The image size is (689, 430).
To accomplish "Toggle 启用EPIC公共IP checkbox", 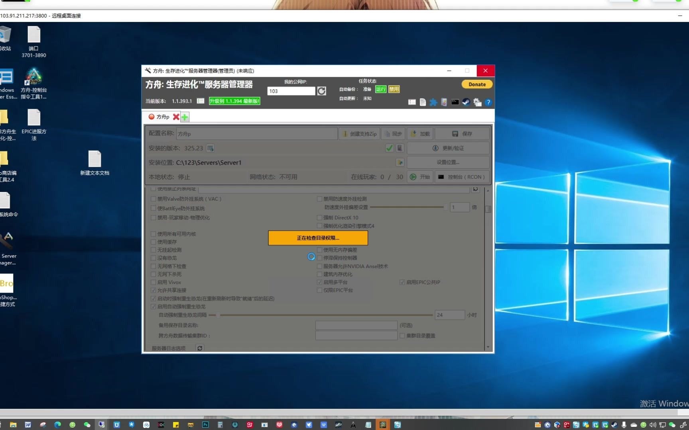I will pyautogui.click(x=402, y=282).
